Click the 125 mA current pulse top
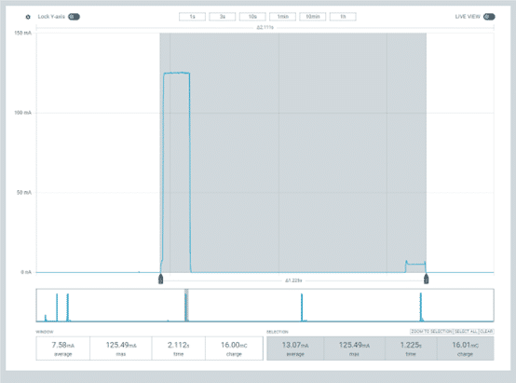This screenshot has height=383, width=516. click(176, 73)
